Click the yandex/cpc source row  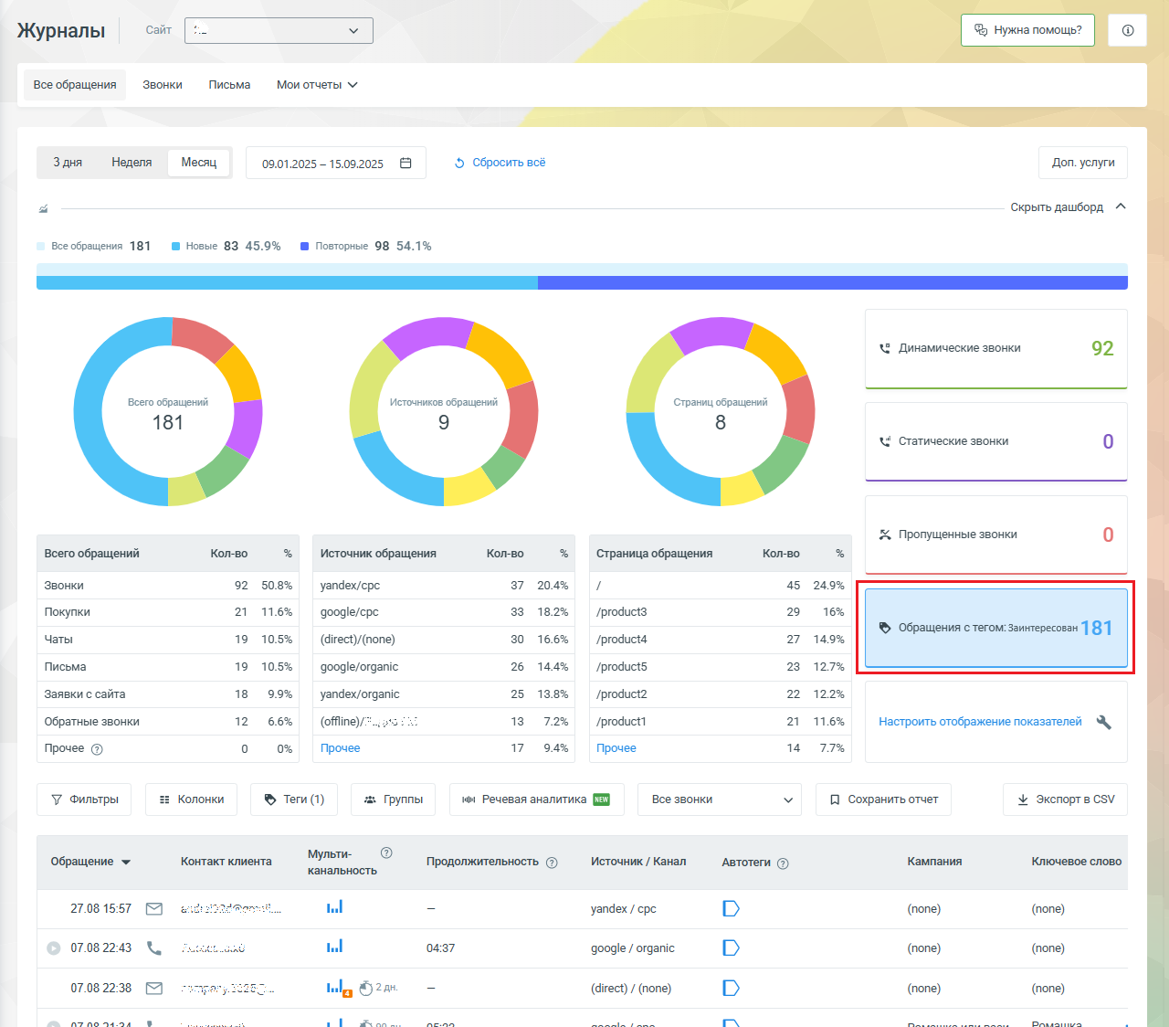click(x=444, y=586)
